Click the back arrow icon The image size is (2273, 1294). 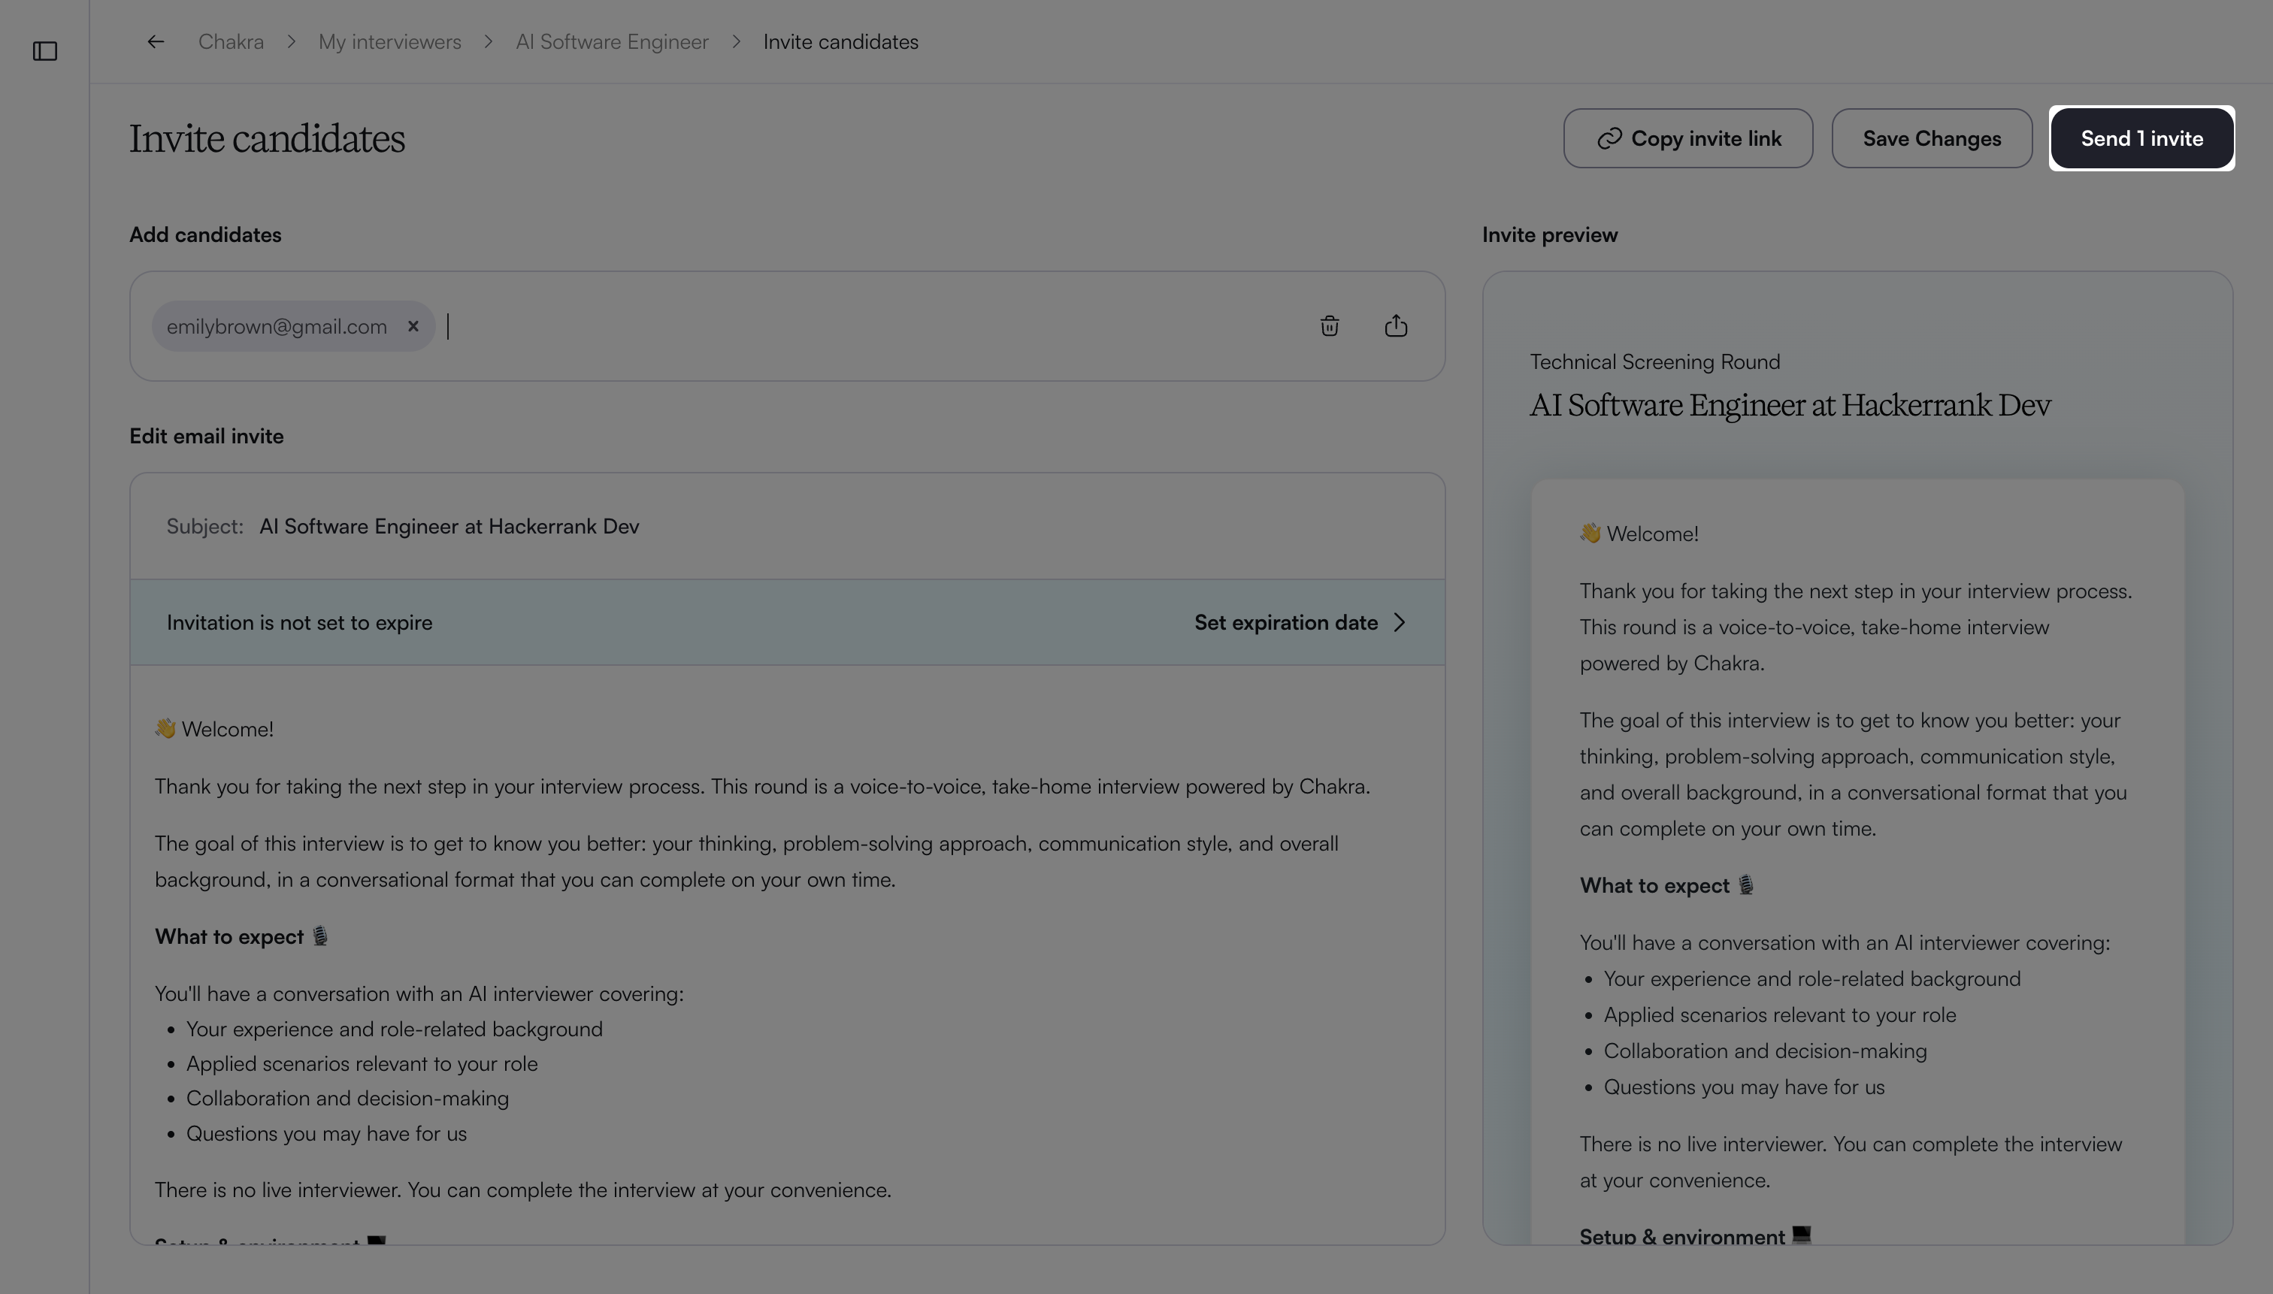pyautogui.click(x=156, y=42)
